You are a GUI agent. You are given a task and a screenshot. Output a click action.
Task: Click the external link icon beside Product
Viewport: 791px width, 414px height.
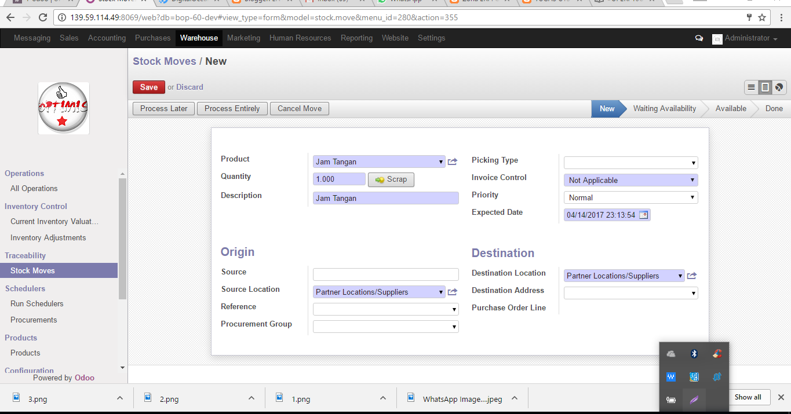(x=453, y=162)
